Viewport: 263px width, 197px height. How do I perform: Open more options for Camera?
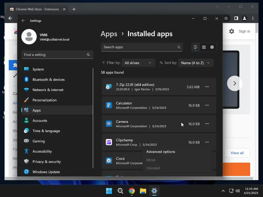[x=207, y=124]
